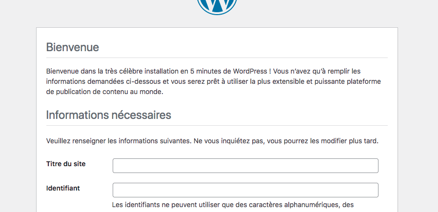Click the divider line under Informations nécessaires
This screenshot has height=212, width=438.
click(x=217, y=125)
